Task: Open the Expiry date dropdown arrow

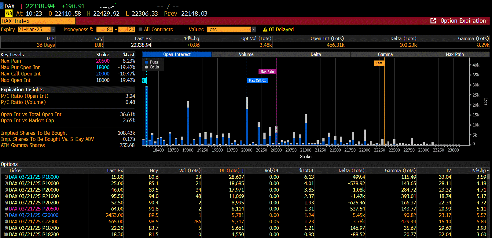Action: tap(53, 29)
